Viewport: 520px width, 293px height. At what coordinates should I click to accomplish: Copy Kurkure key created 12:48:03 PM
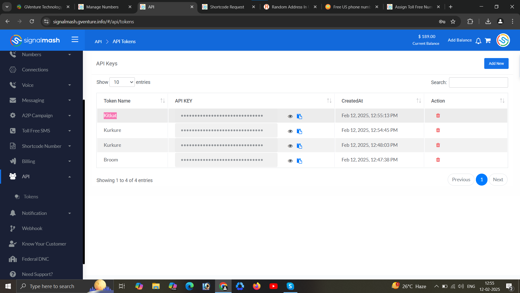click(299, 146)
